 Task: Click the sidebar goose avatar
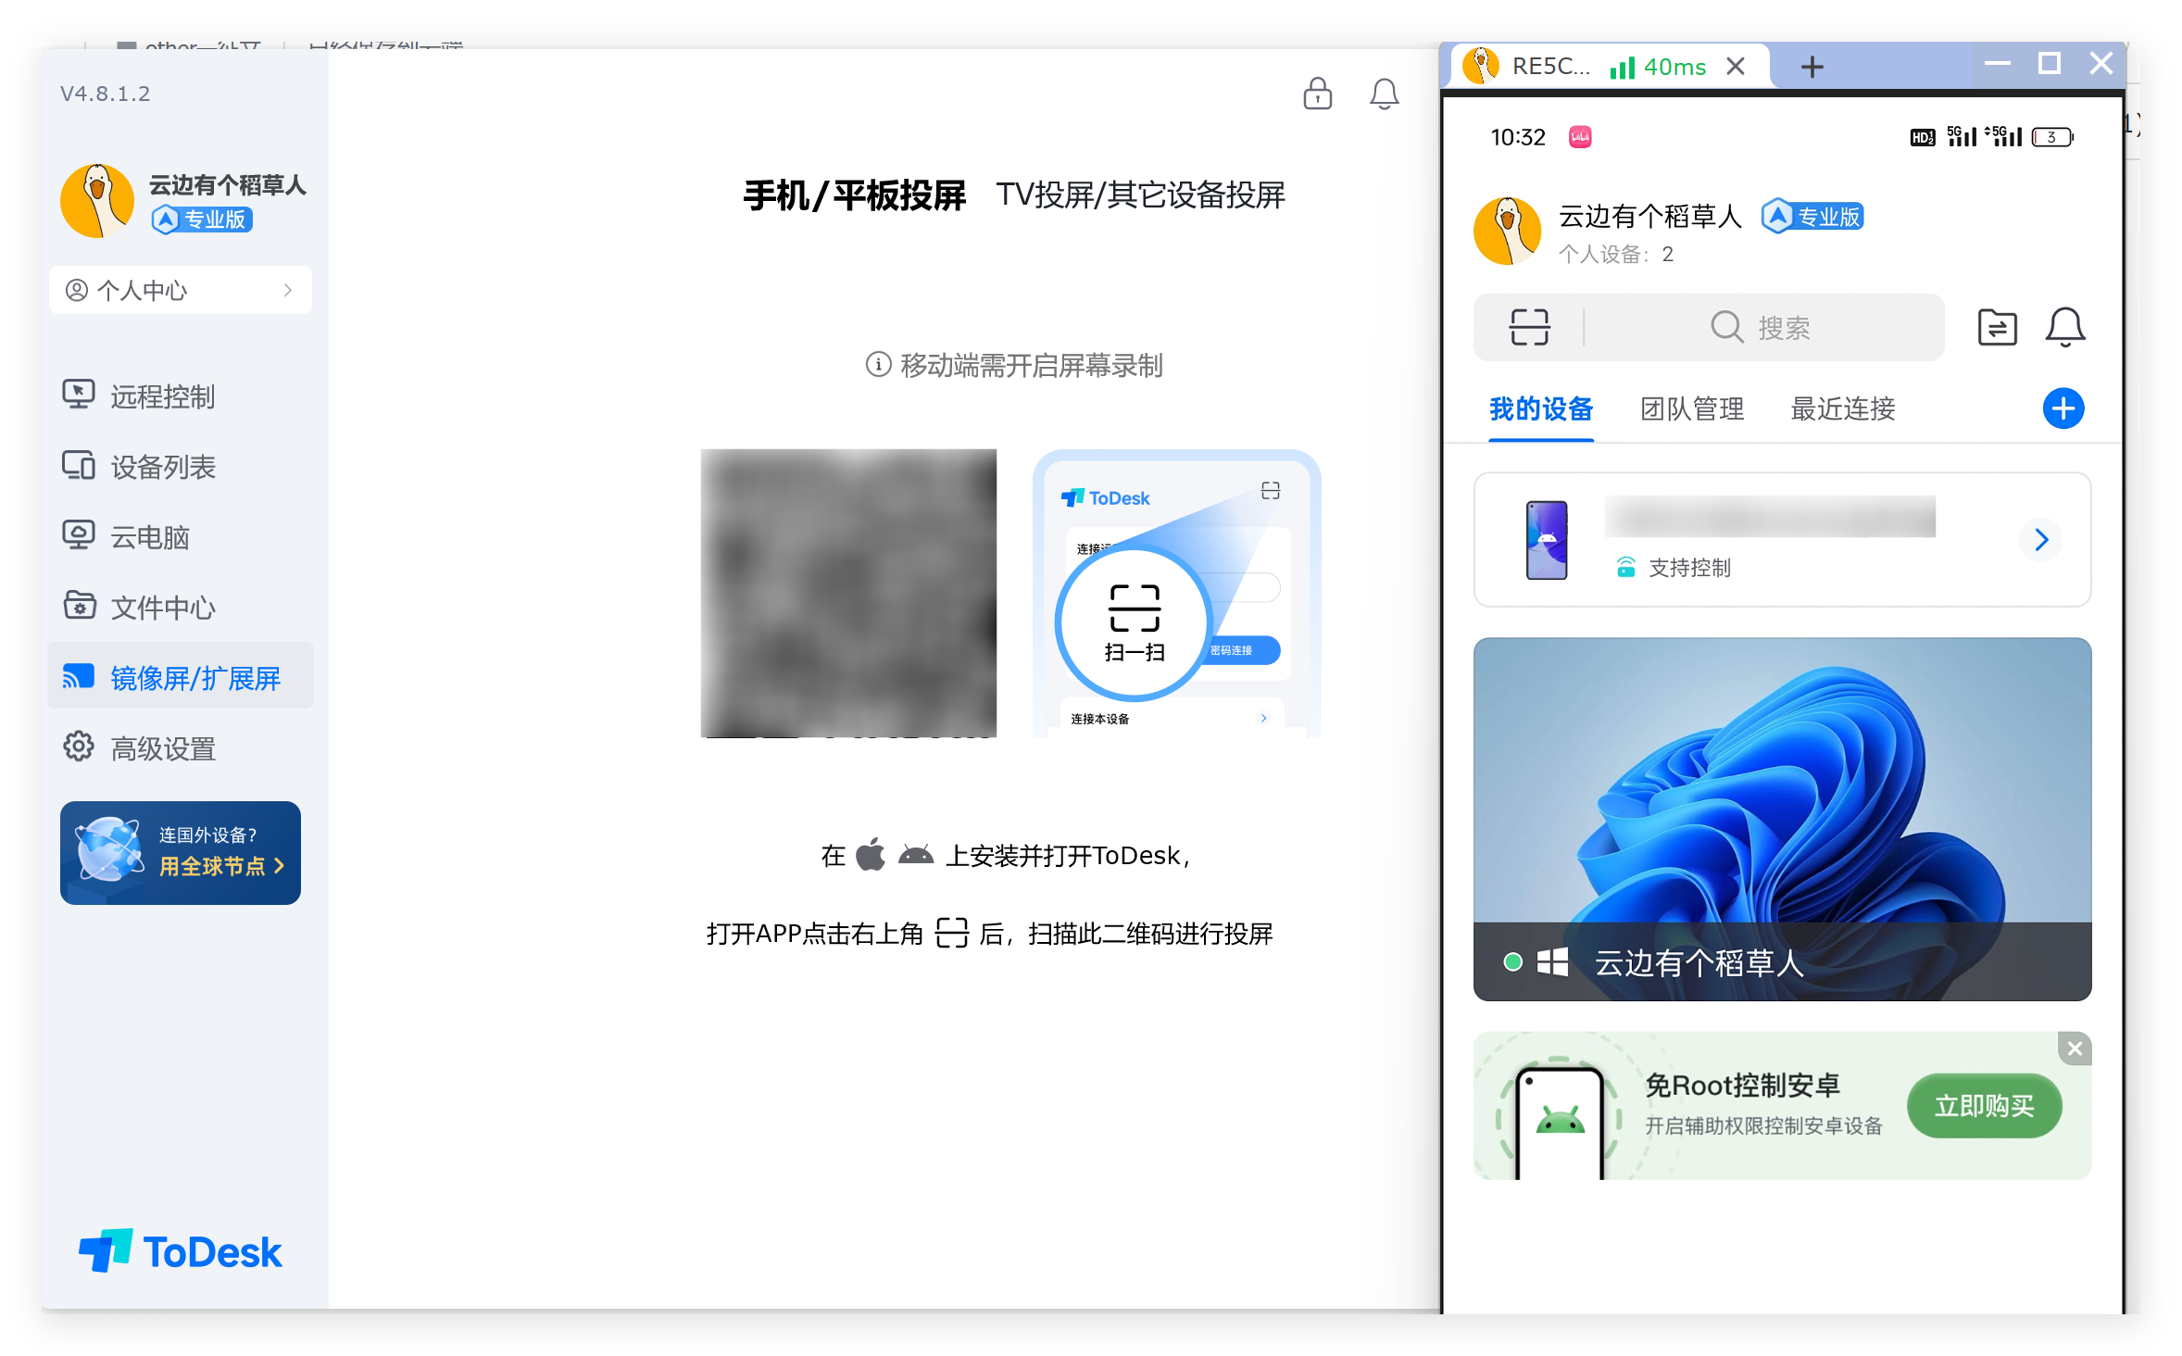[98, 201]
